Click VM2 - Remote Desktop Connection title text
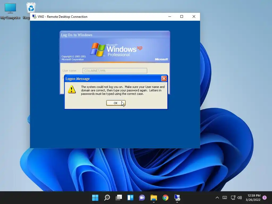The width and height of the screenshot is (272, 204). tap(62, 17)
